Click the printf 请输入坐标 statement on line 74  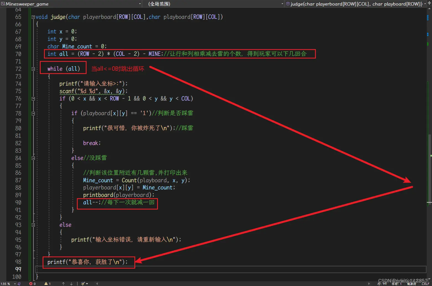(x=93, y=84)
